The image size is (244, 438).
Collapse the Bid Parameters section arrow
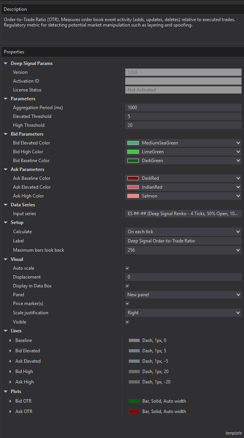(x=6, y=134)
